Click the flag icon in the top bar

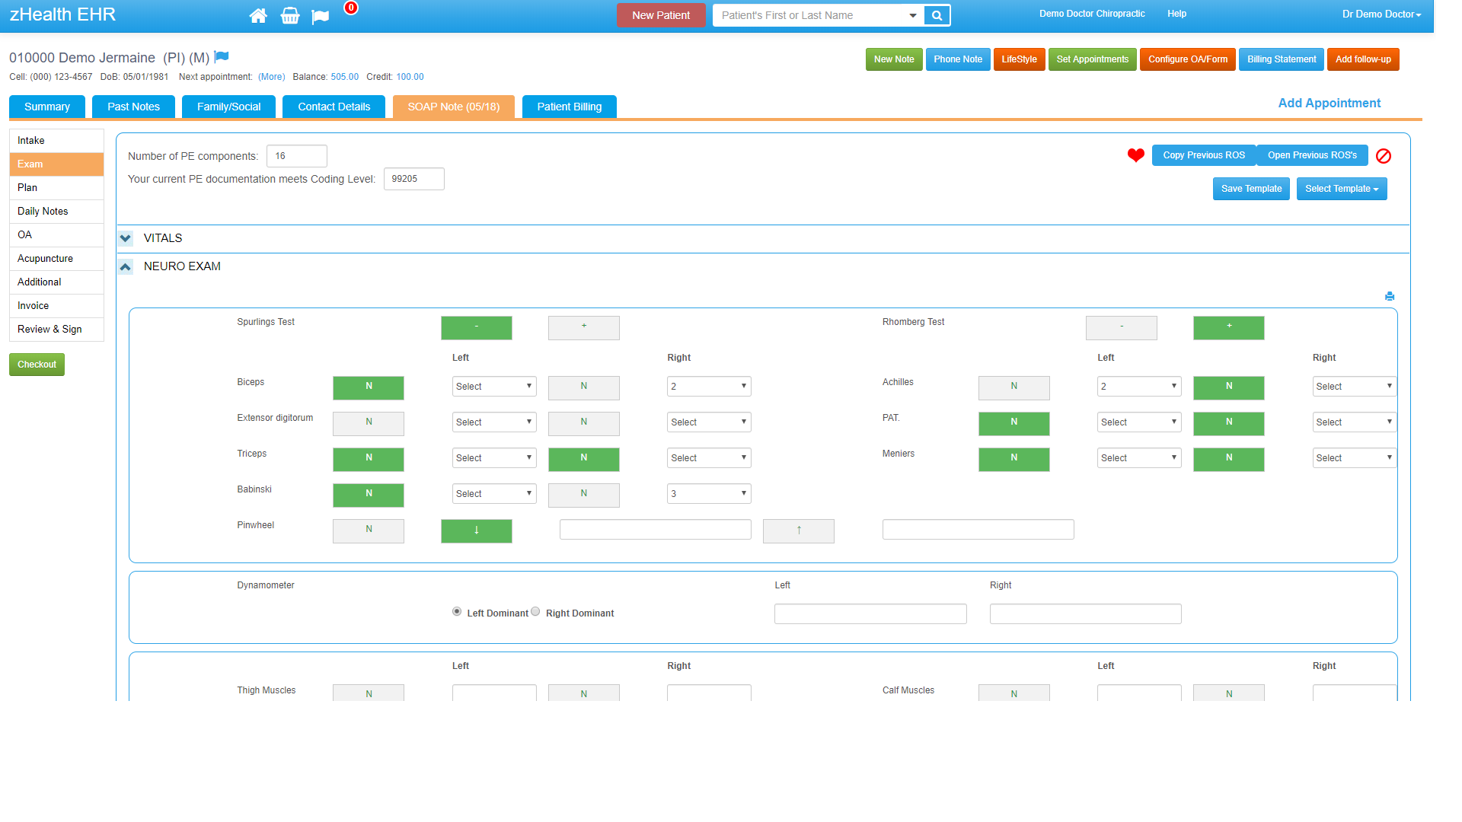pos(321,17)
